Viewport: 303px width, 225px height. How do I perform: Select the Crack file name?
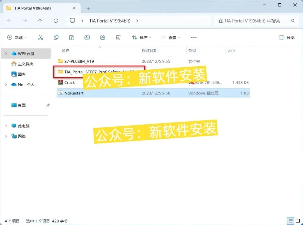[x=70, y=83]
